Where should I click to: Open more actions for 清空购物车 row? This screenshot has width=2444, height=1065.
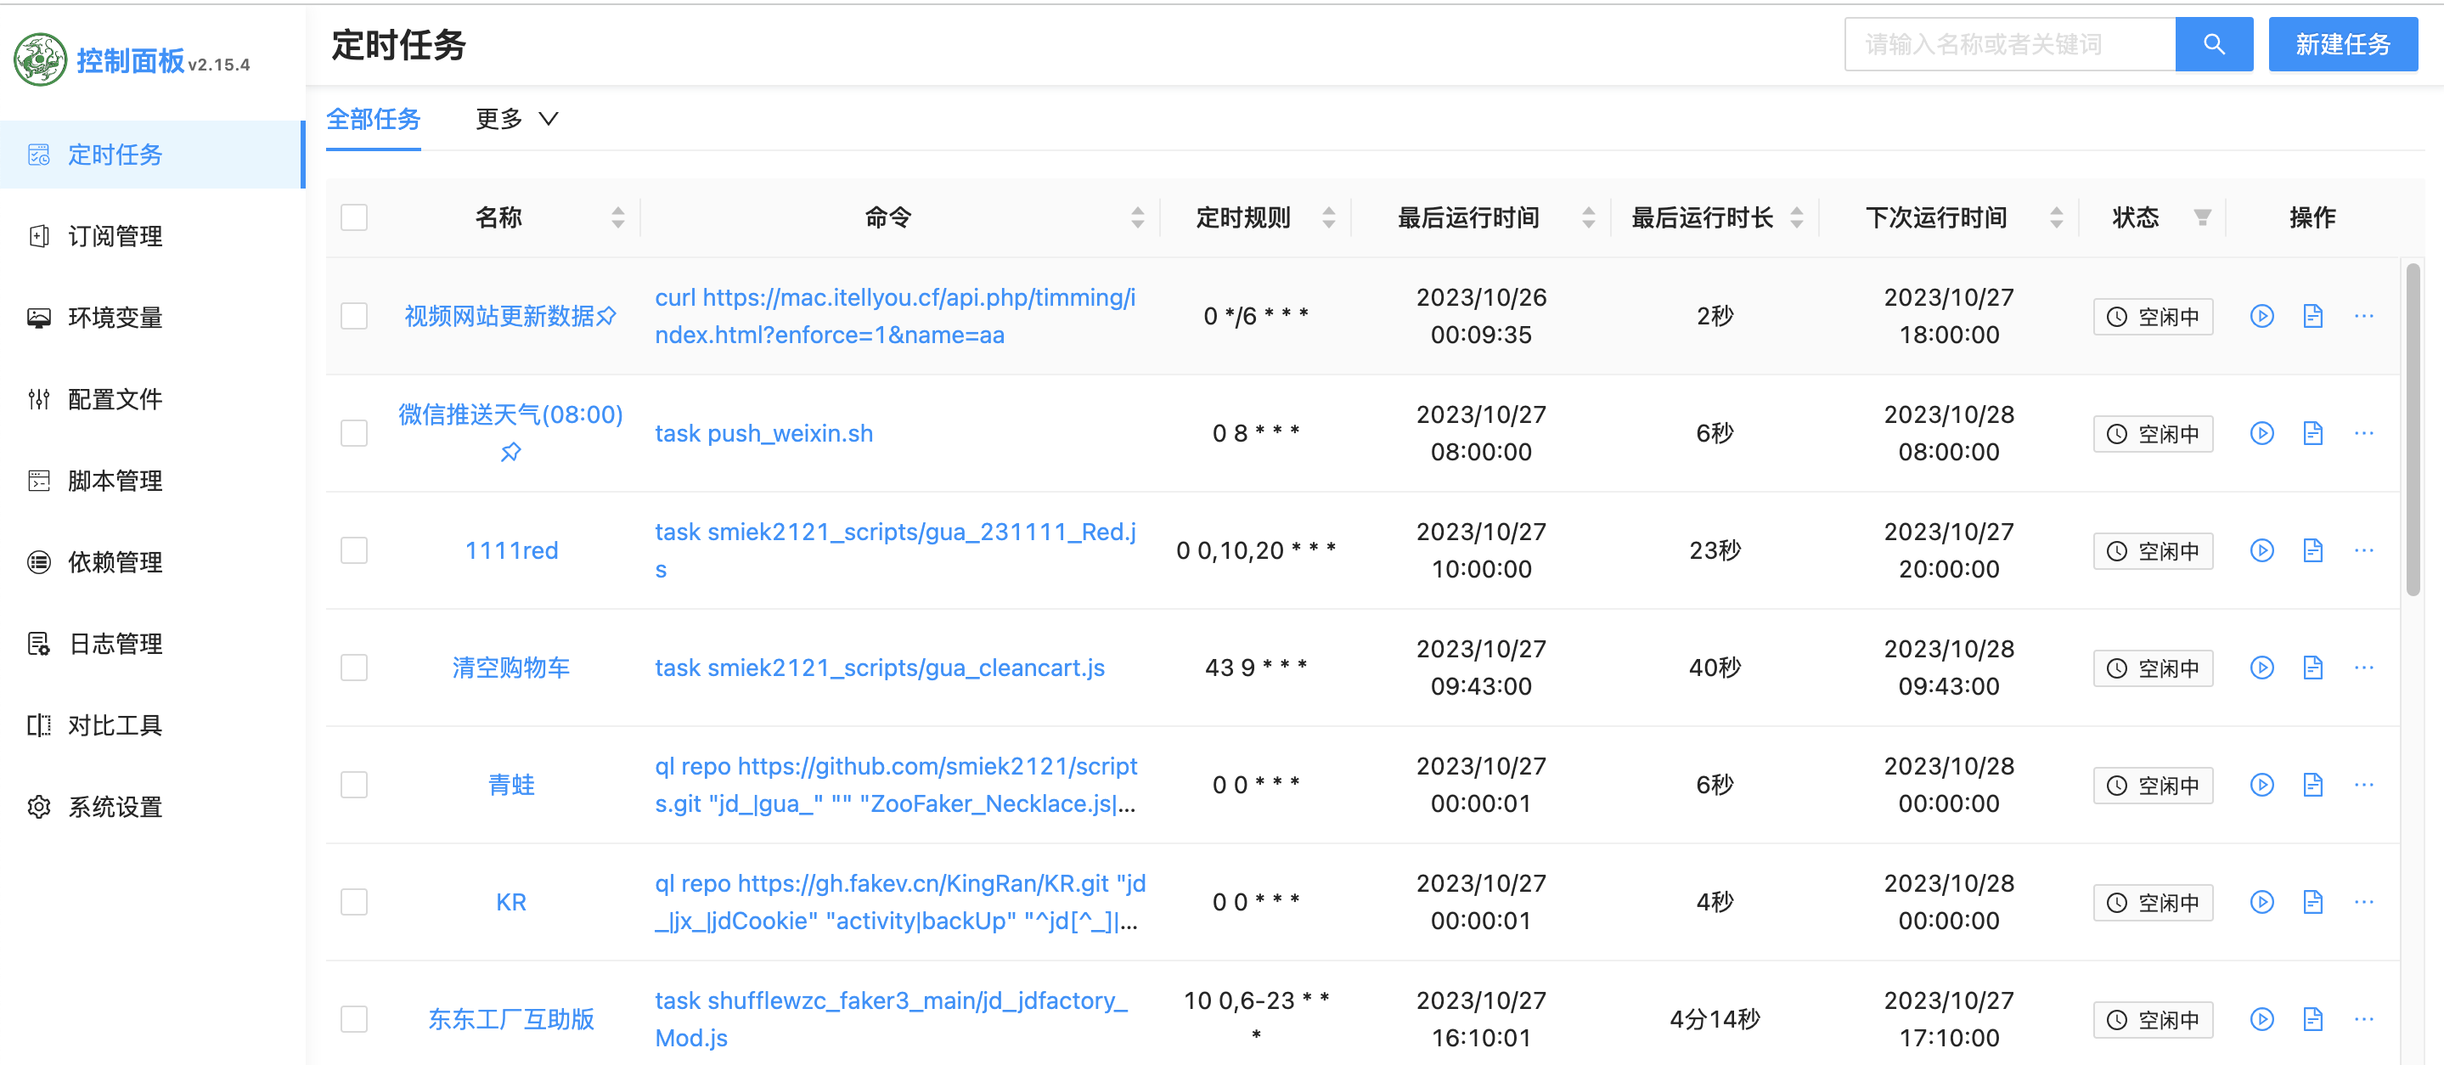click(x=2363, y=668)
